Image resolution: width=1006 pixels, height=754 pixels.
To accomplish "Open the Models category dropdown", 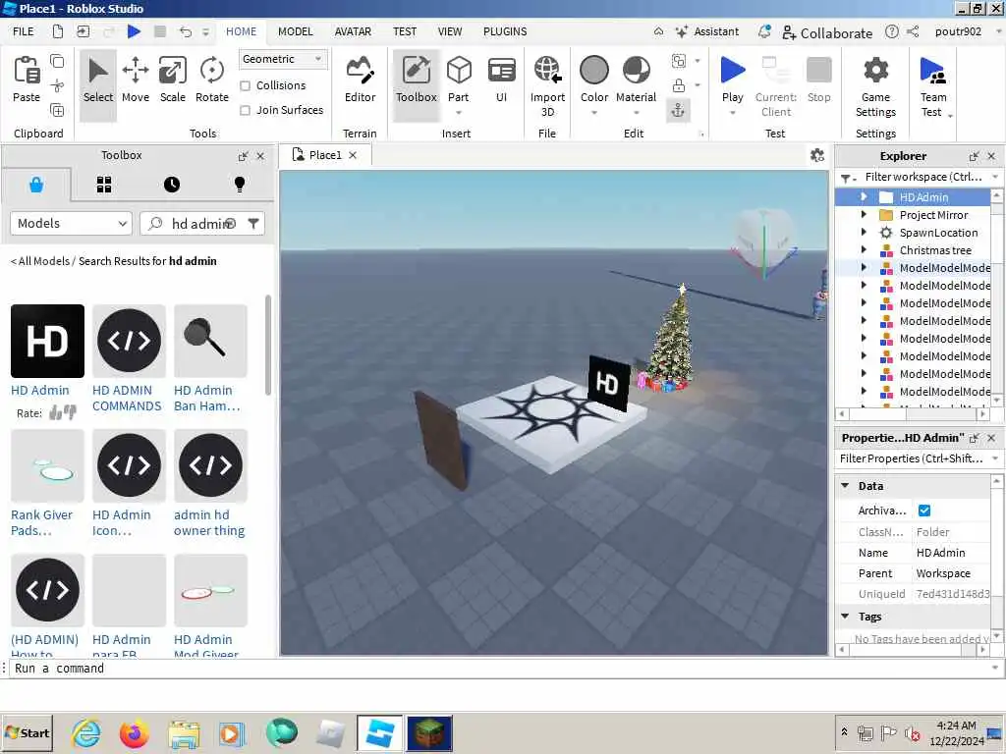I will click(x=71, y=223).
